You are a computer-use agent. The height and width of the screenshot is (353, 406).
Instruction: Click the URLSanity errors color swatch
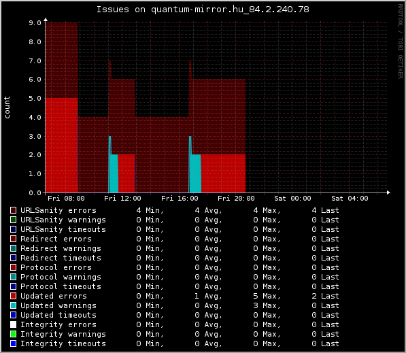13,210
